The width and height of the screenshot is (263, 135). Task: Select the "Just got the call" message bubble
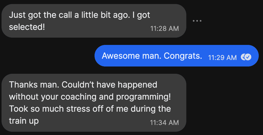[x=94, y=21]
